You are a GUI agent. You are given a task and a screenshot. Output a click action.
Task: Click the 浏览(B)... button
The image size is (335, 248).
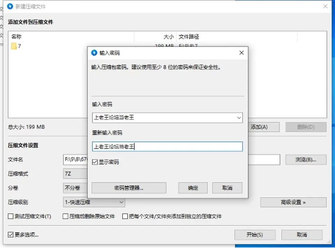306,160
